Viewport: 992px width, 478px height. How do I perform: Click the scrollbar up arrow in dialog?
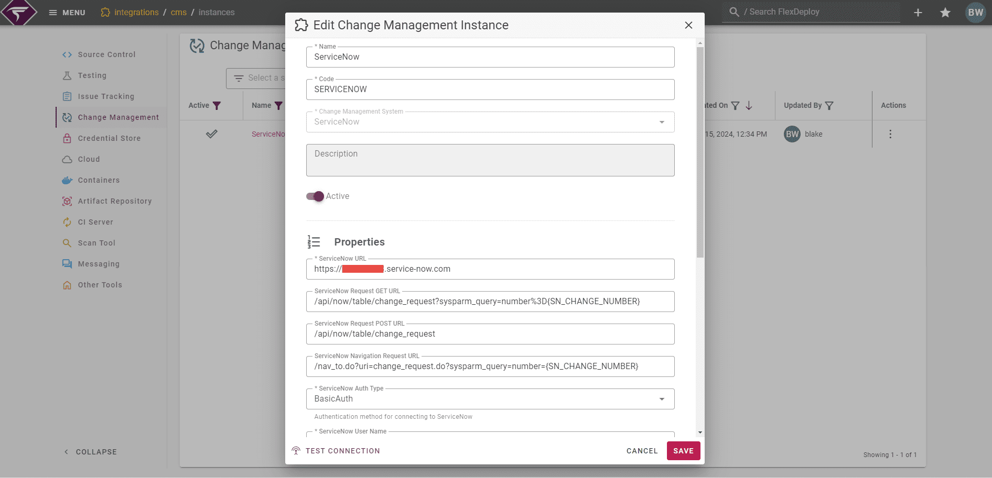[700, 42]
